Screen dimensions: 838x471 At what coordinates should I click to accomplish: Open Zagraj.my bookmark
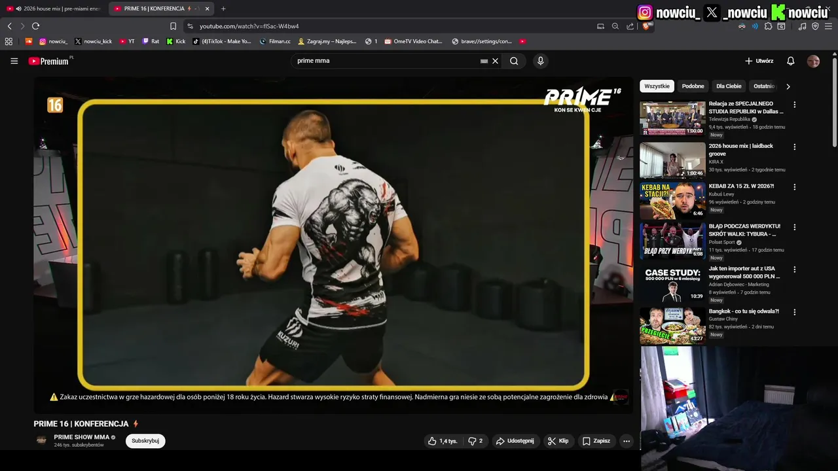click(x=327, y=41)
